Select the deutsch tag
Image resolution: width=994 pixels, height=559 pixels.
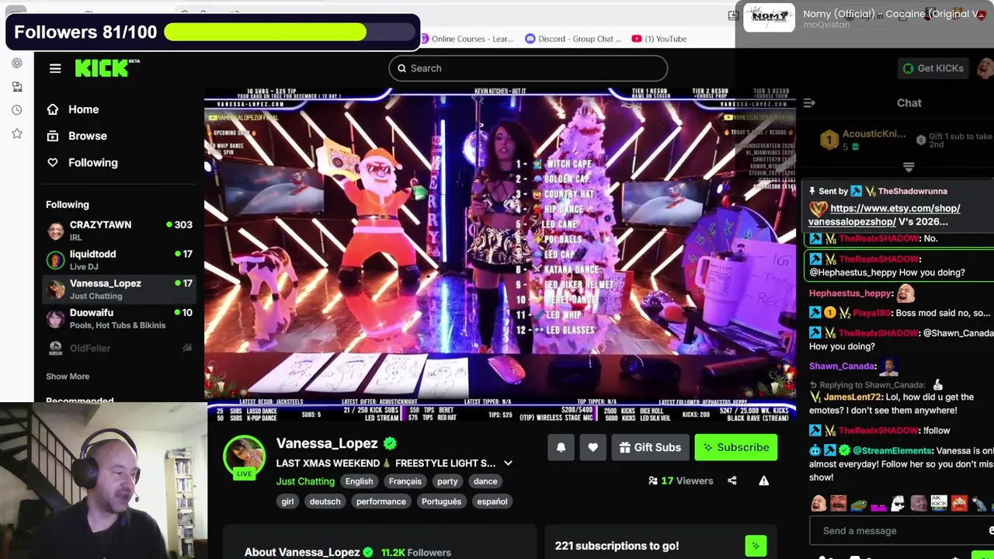coord(325,502)
